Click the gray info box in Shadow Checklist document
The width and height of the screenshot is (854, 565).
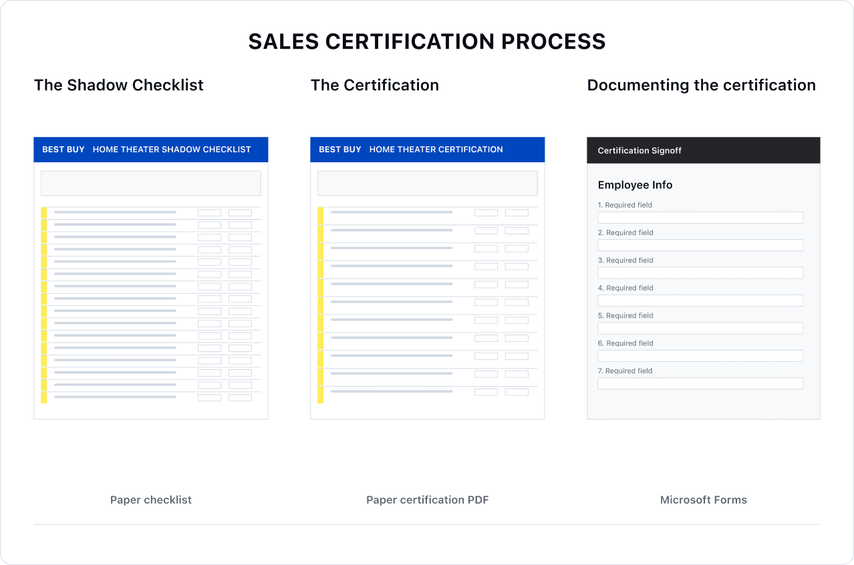151,183
